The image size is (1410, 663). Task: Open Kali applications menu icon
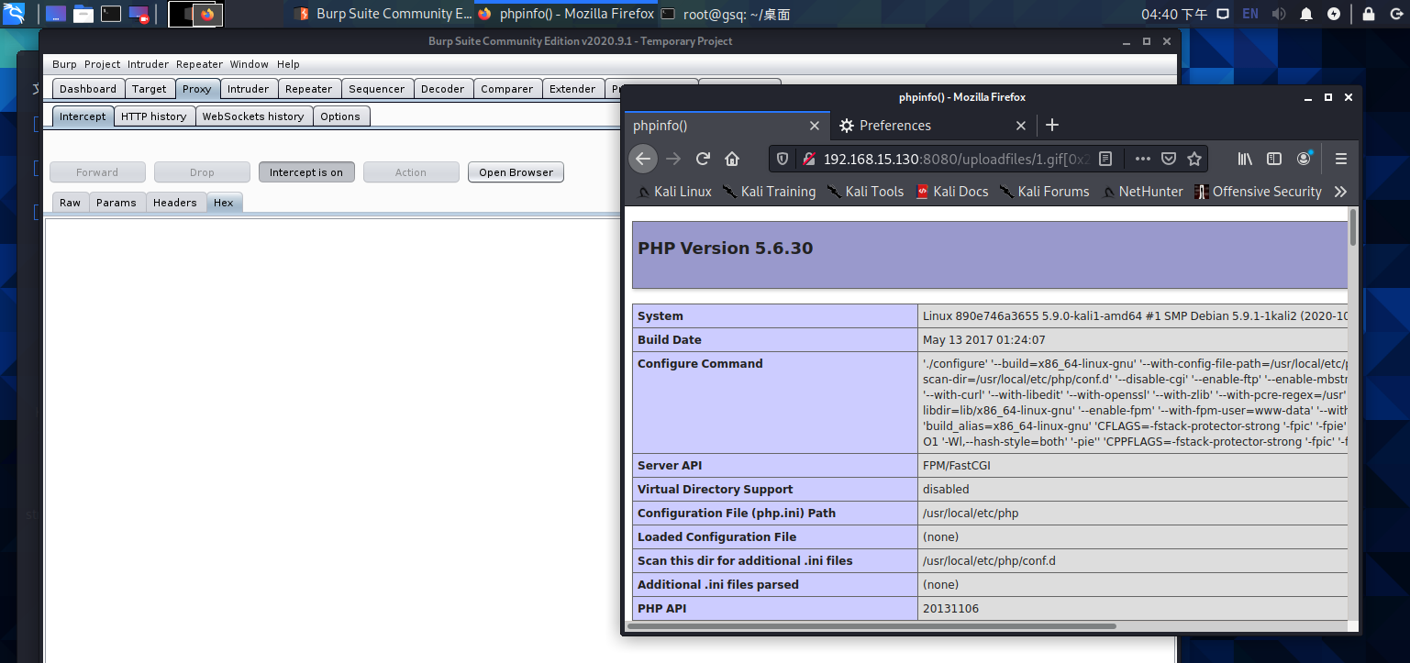pos(14,14)
